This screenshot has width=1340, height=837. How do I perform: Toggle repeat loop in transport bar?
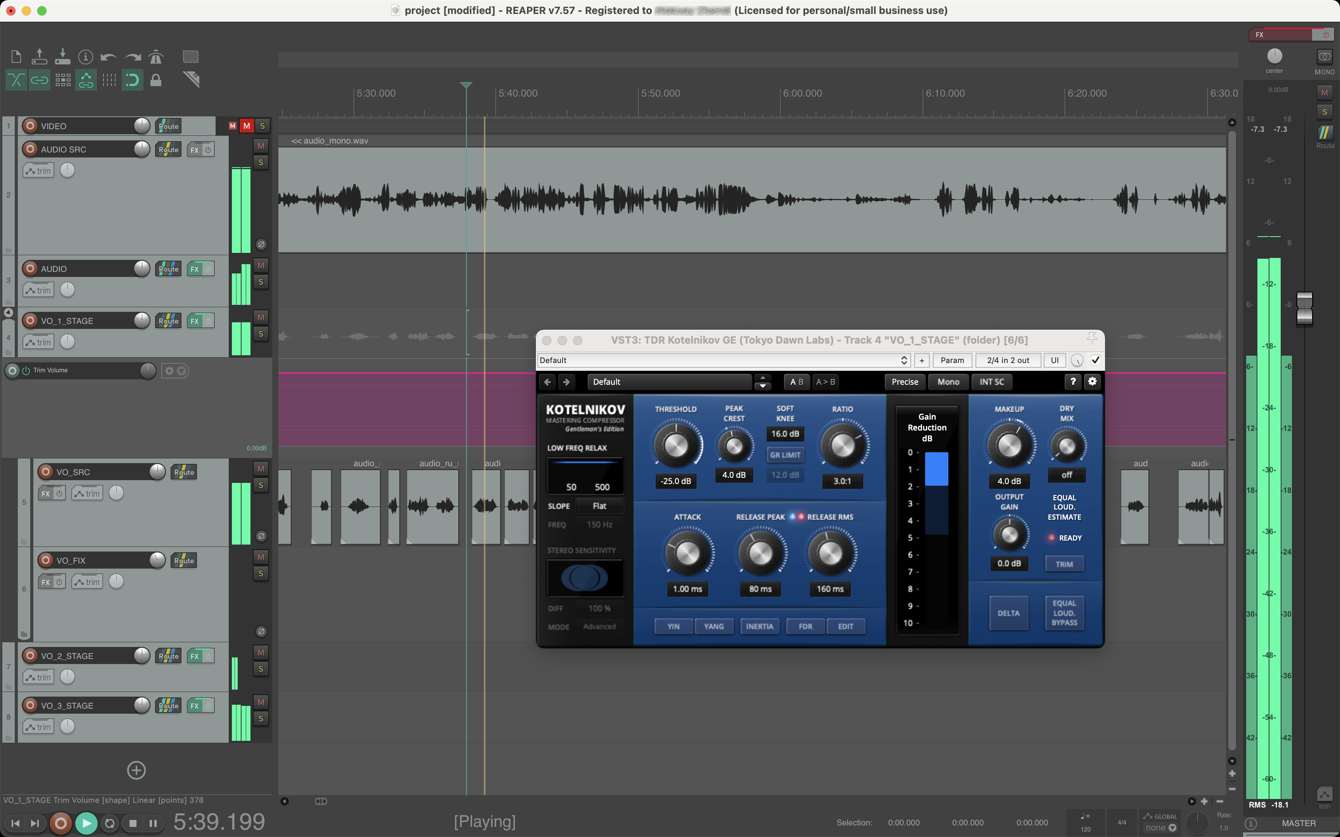tap(110, 823)
